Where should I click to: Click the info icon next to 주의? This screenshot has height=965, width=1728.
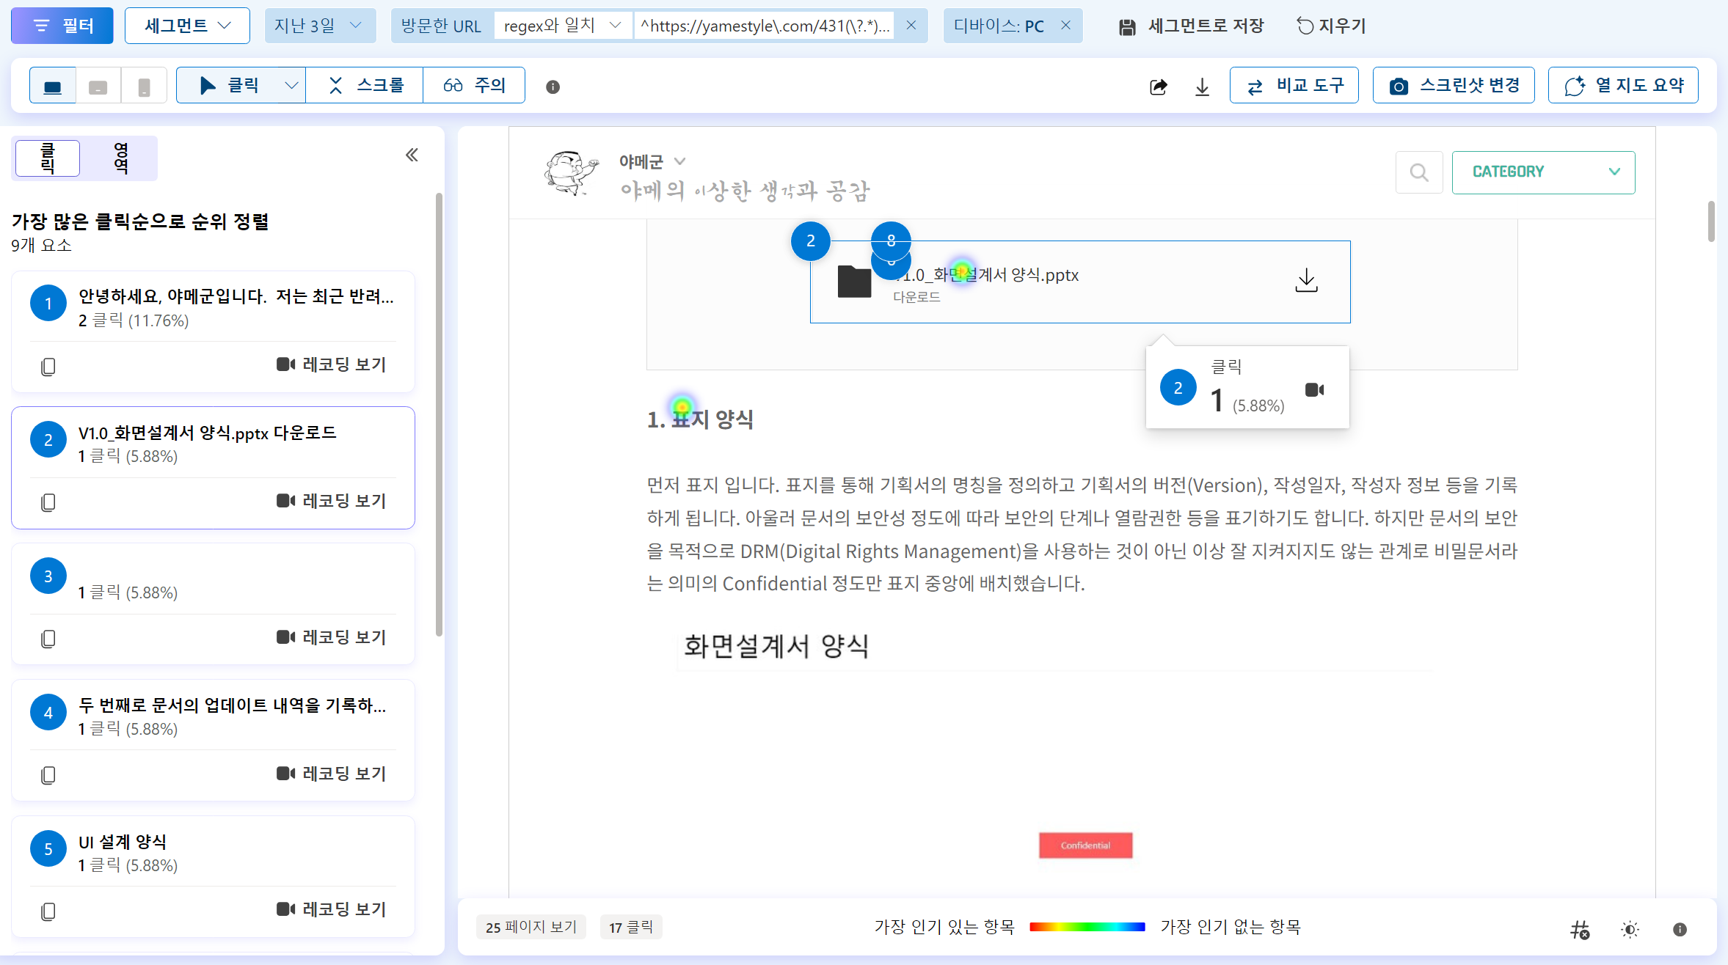pos(553,87)
